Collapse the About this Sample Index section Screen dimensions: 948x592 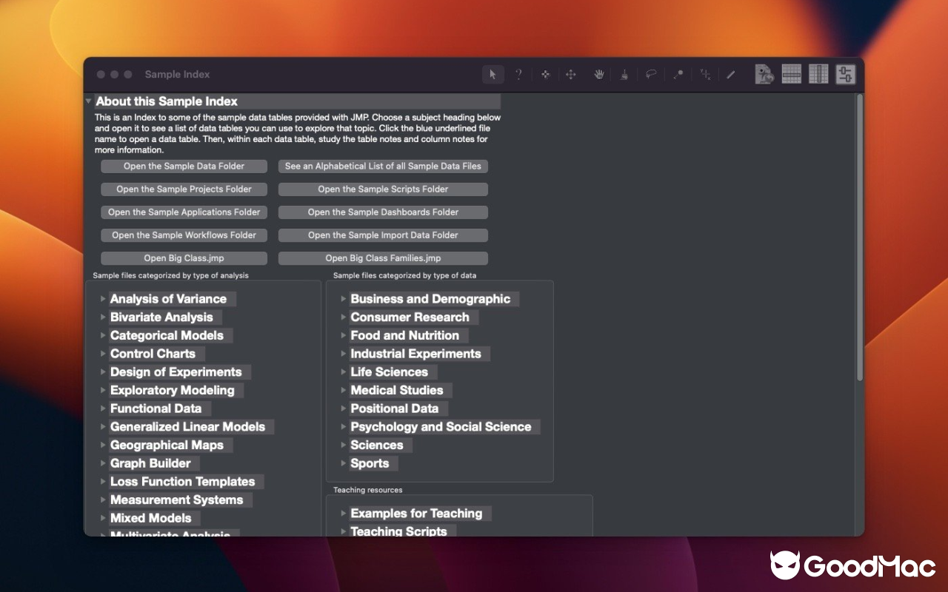(88, 101)
